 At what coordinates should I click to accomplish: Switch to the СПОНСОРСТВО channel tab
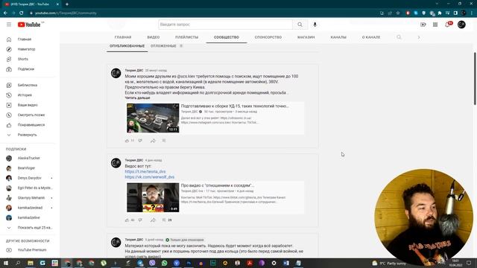coord(268,37)
